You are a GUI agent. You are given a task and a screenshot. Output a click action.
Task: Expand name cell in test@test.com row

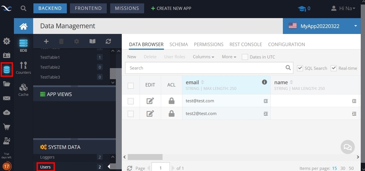(x=354, y=101)
